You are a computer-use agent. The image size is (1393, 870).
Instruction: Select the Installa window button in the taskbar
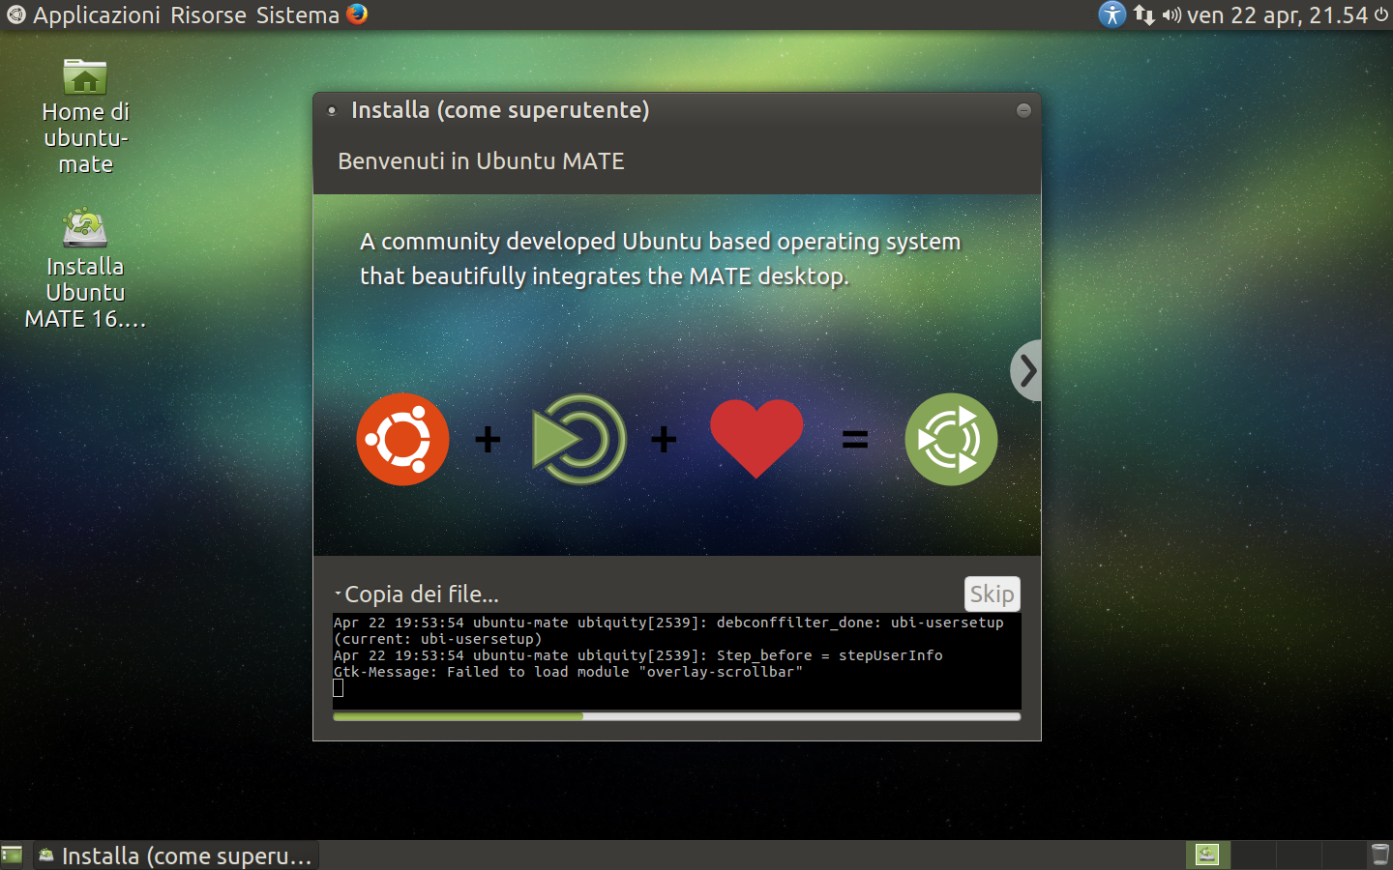pyautogui.click(x=174, y=855)
